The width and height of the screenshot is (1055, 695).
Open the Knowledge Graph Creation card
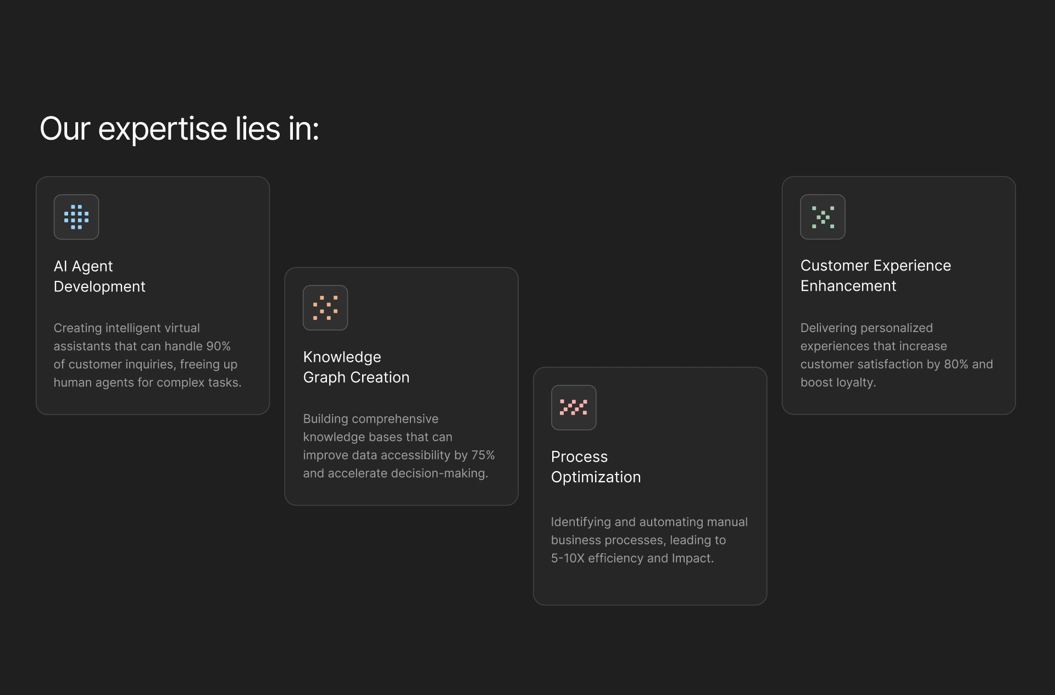[402, 387]
